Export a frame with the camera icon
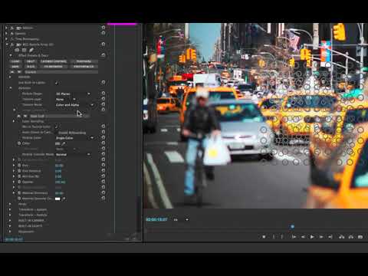 coord(360,237)
